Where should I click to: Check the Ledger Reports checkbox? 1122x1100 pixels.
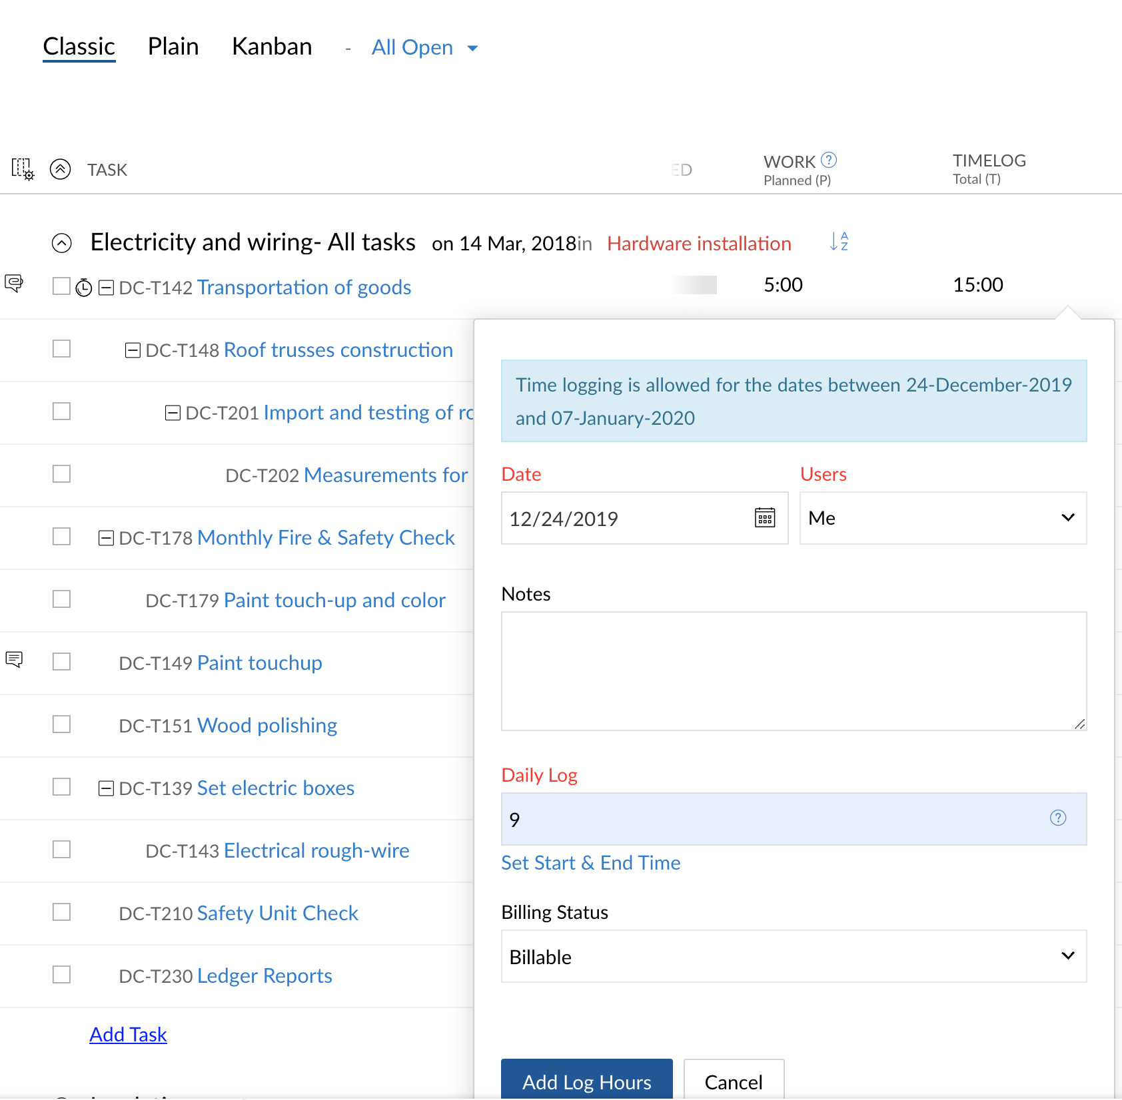(x=61, y=975)
